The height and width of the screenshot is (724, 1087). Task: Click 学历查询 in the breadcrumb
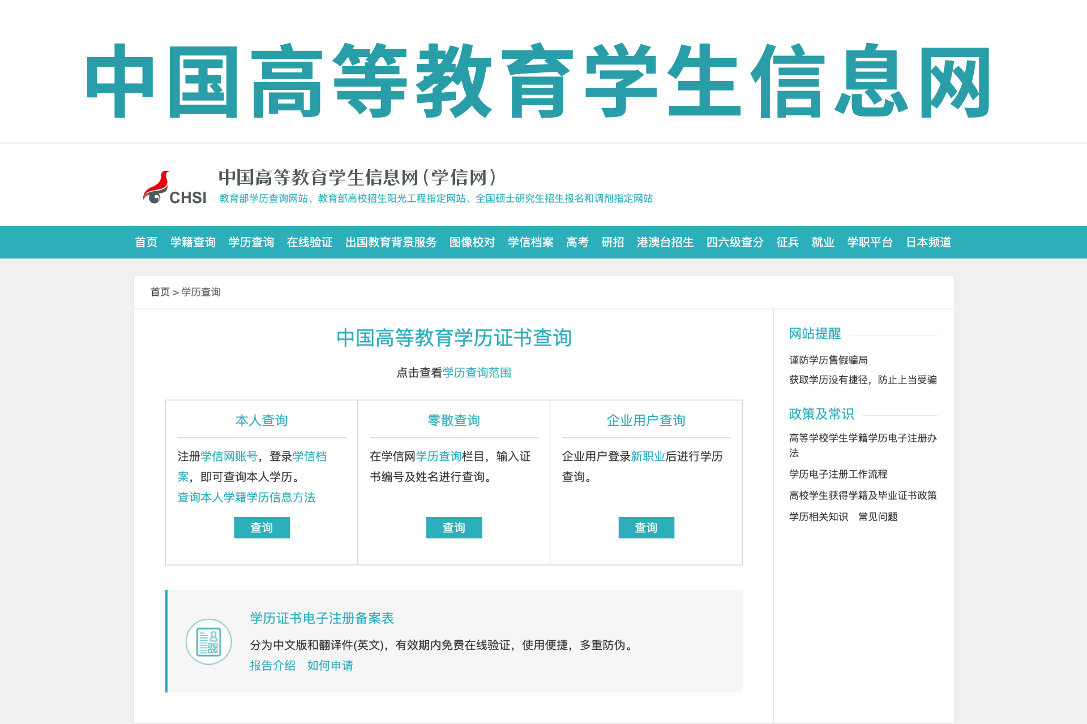tap(201, 292)
